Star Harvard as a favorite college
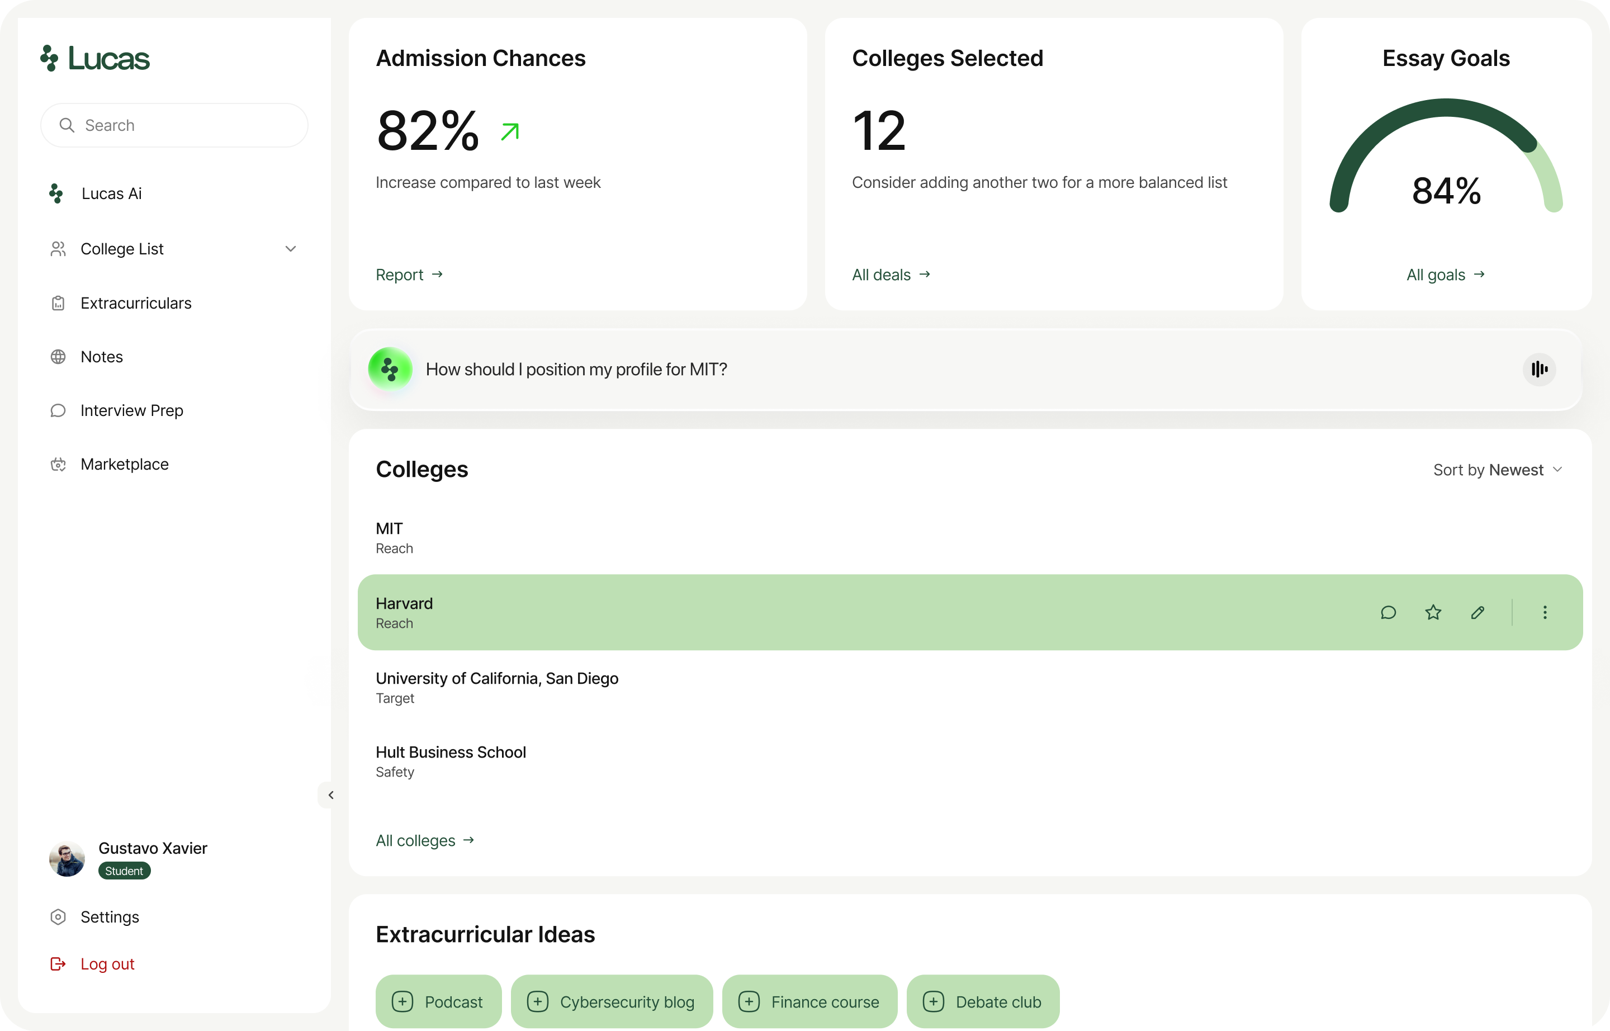Viewport: 1610px width, 1031px height. coord(1433,613)
